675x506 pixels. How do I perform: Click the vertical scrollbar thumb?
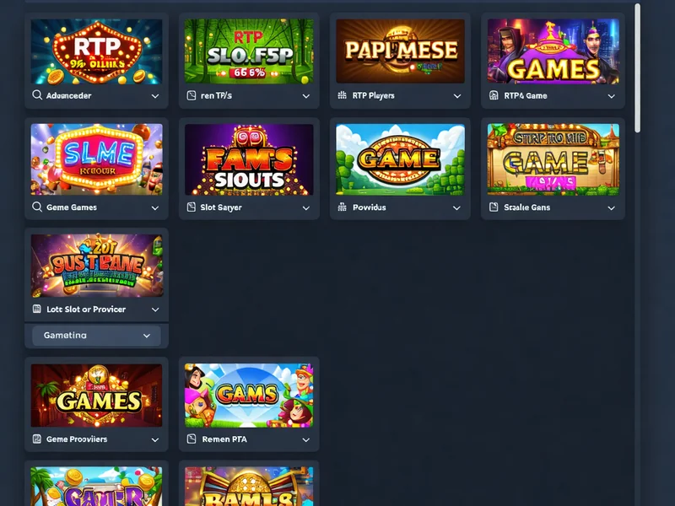click(637, 68)
